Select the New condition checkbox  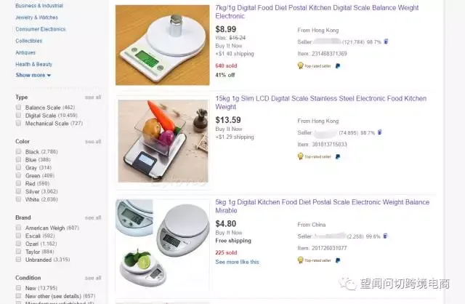(18, 288)
